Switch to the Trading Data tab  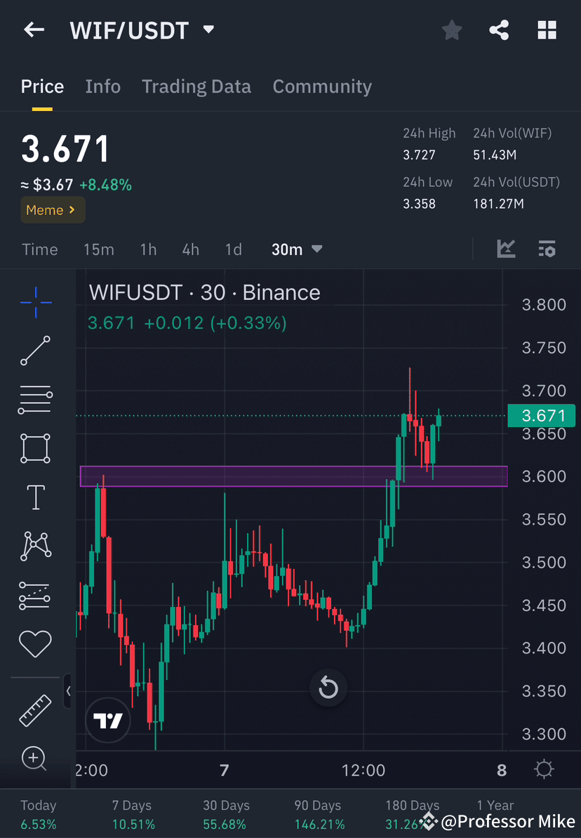(x=196, y=86)
